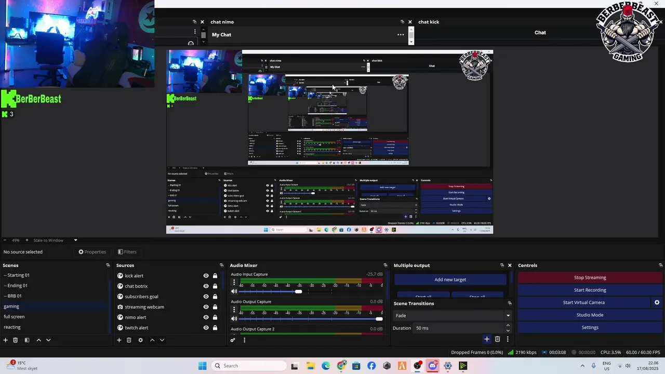The image size is (665, 374).
Task: Toggle visibility of subscribers goal source
Action: click(x=206, y=297)
